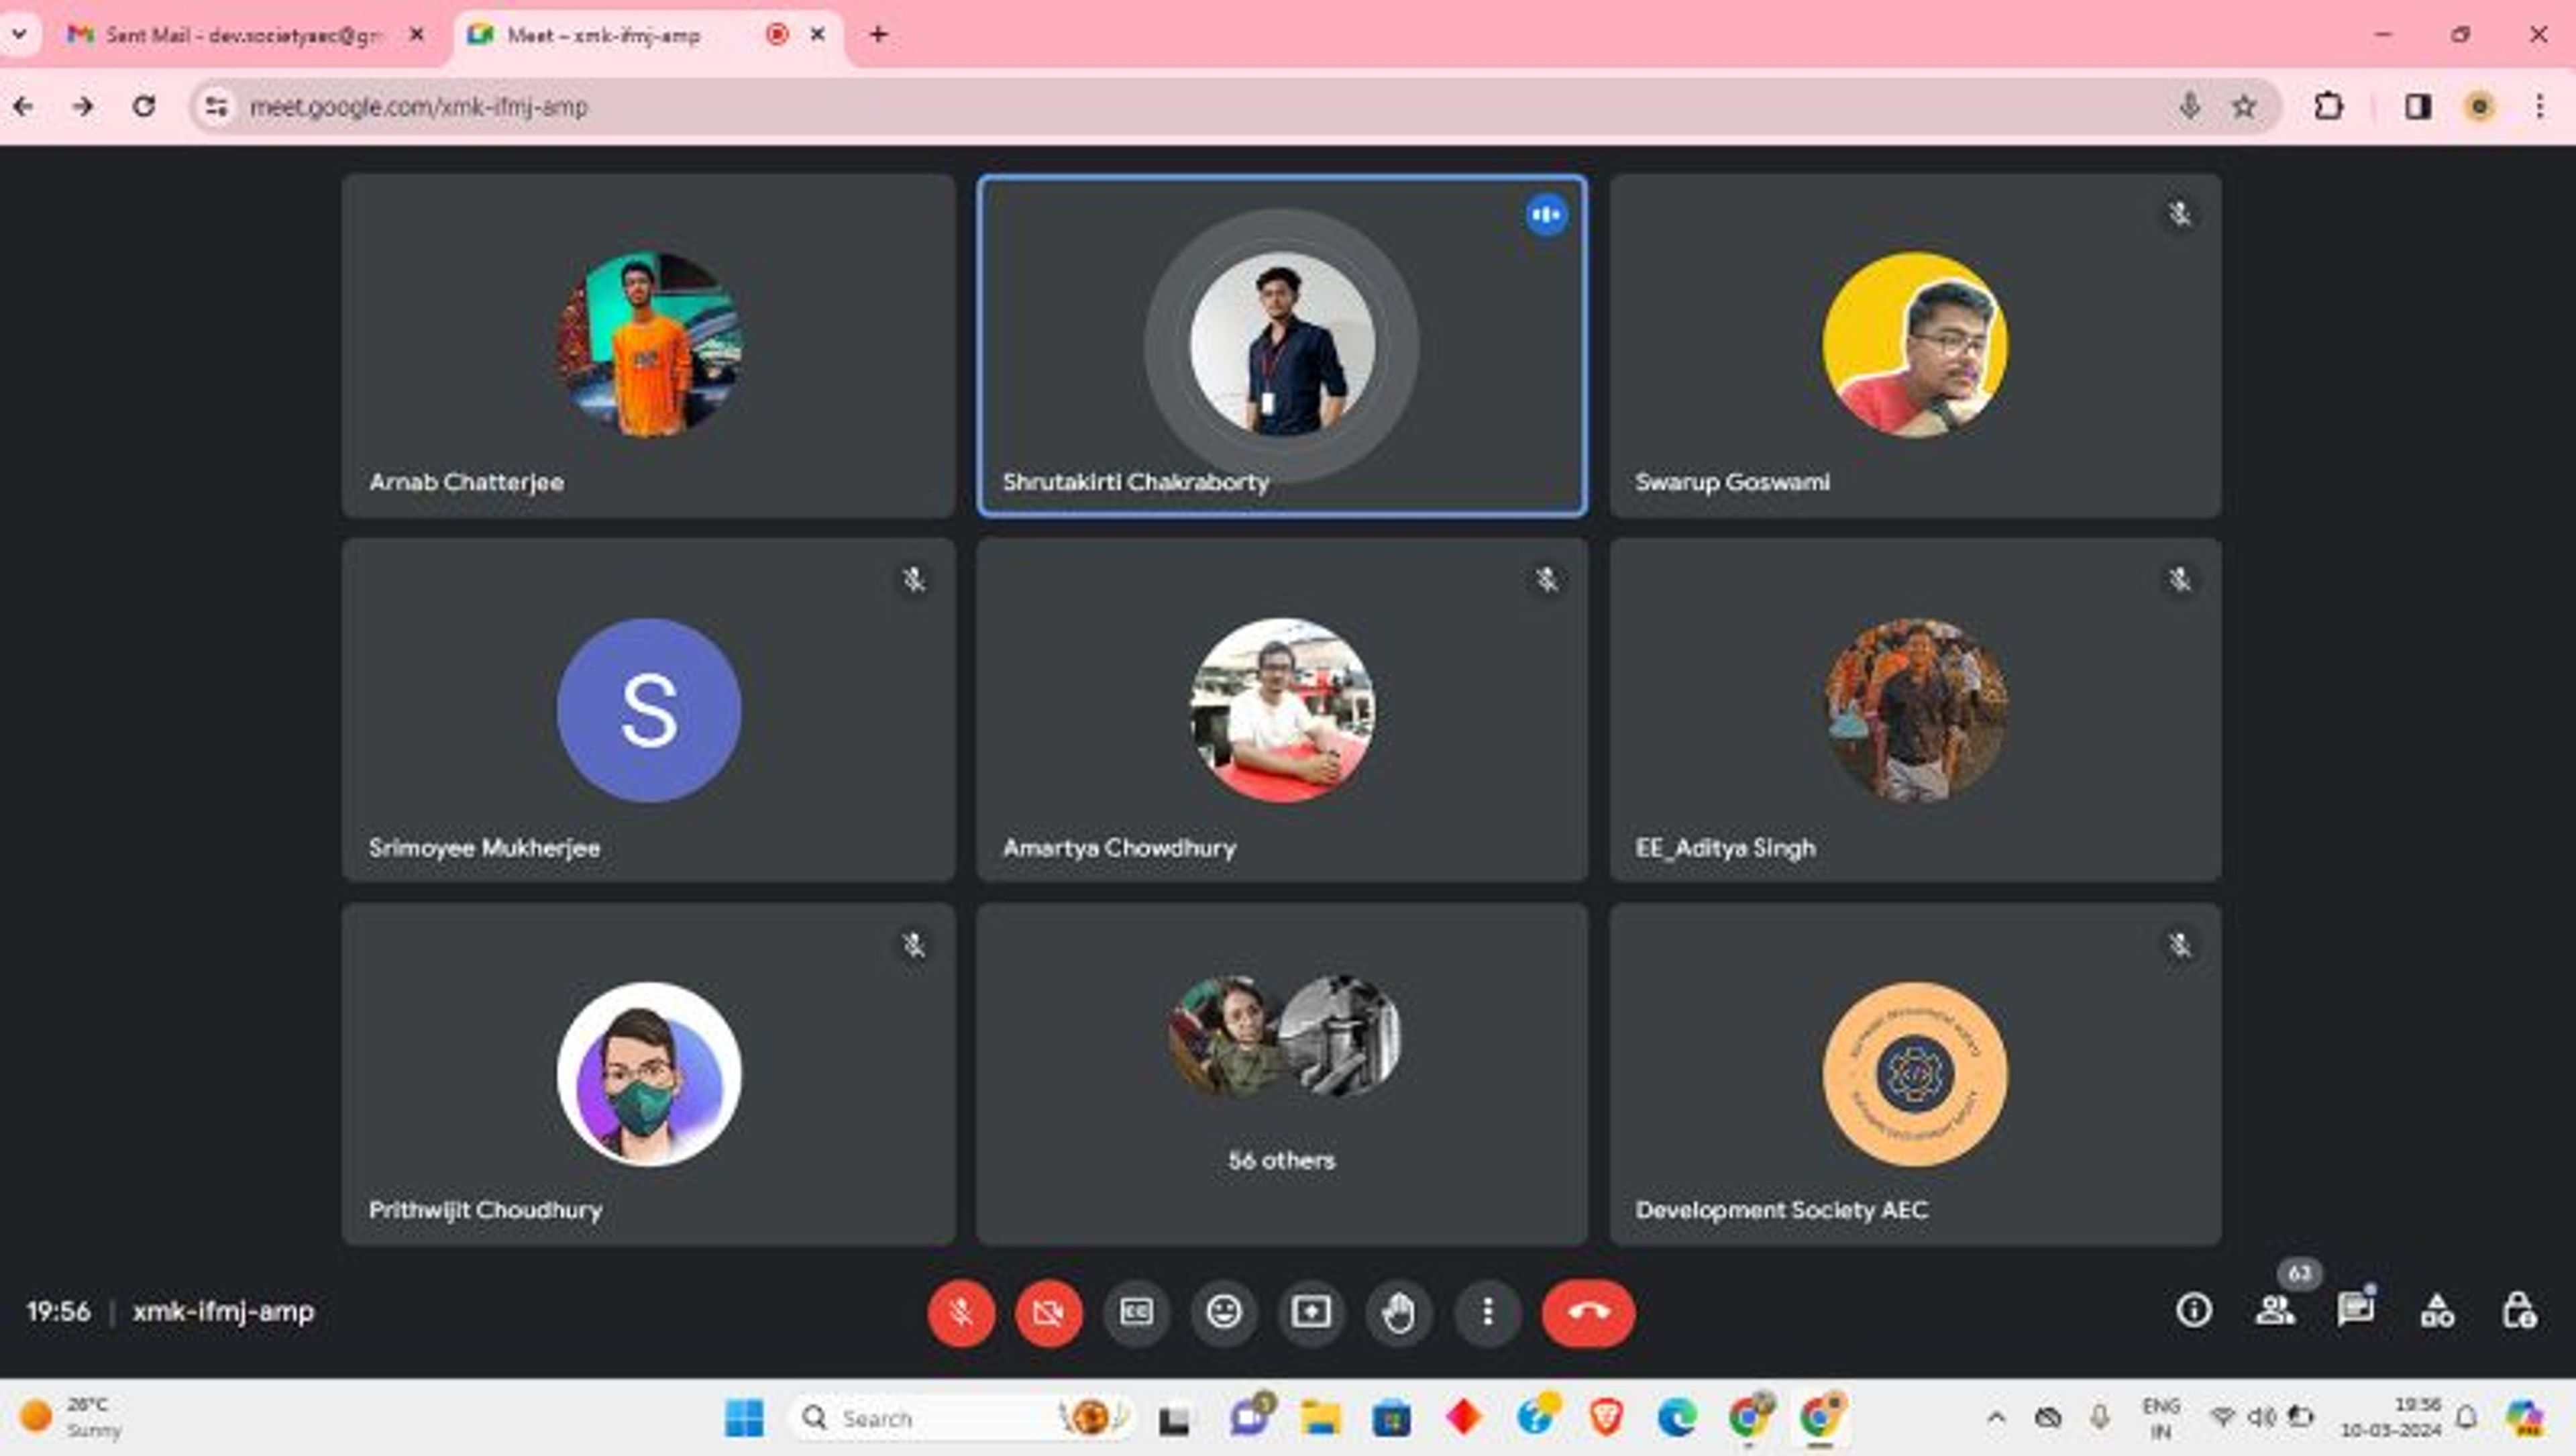Toggle the closed captions button
This screenshot has width=2576, height=1456.
[1136, 1312]
